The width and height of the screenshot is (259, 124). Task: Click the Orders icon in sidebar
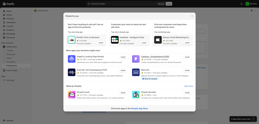click(x=4, y=15)
